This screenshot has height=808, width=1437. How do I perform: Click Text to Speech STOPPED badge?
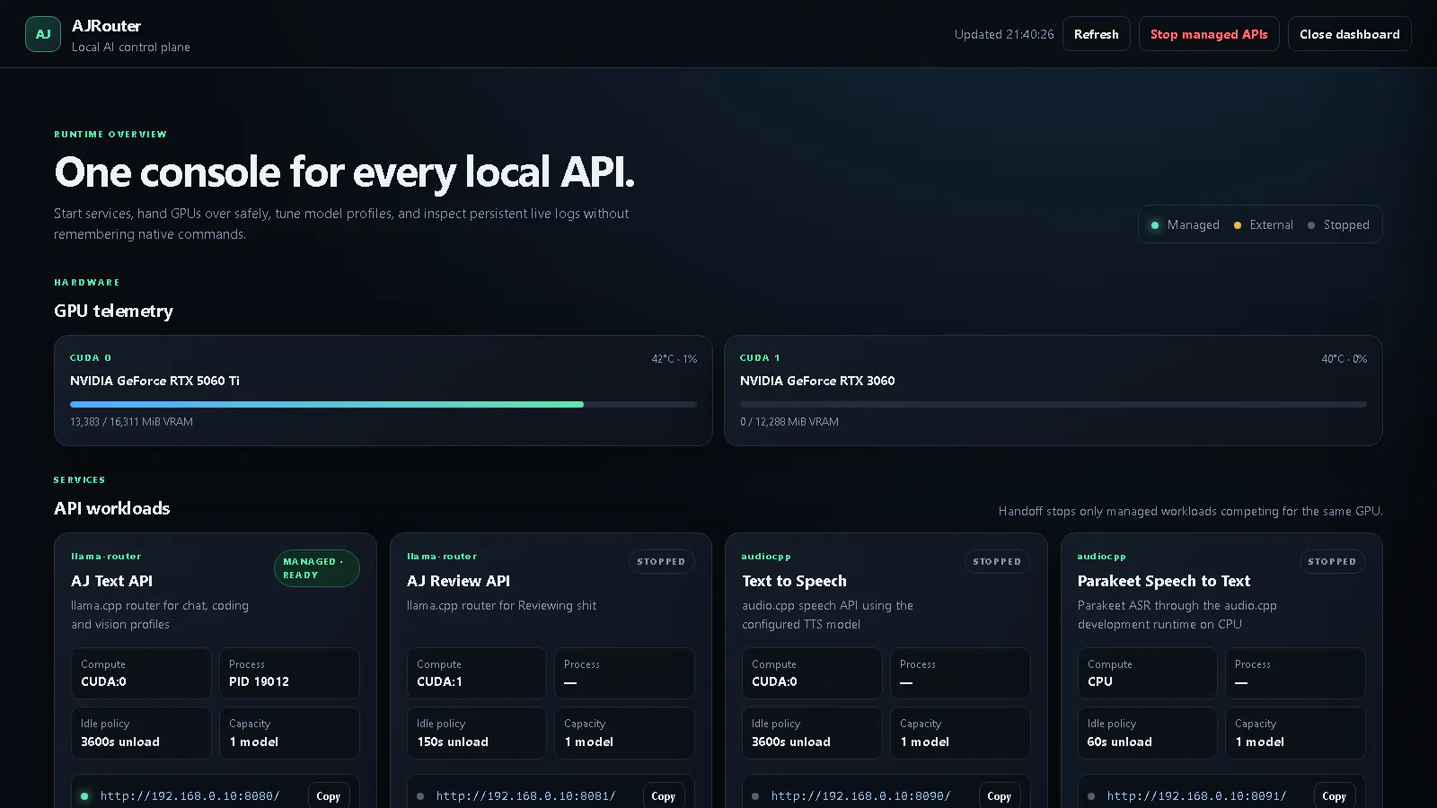point(997,562)
